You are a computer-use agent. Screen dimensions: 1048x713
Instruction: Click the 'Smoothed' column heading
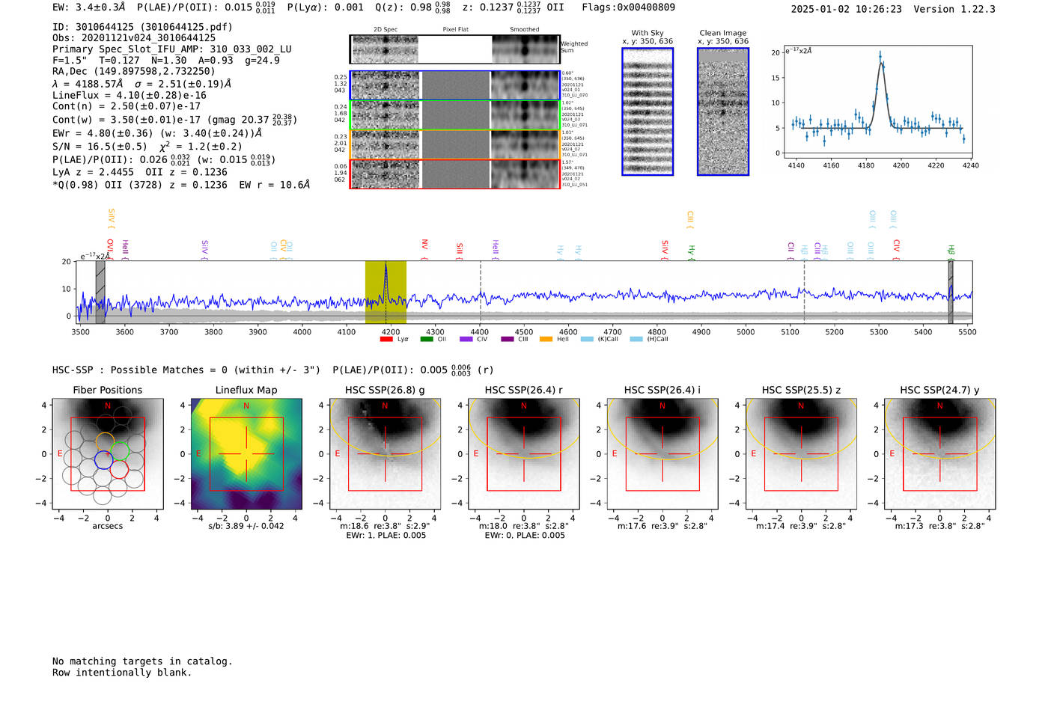(525, 29)
